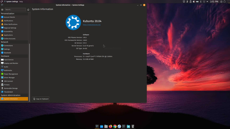The width and height of the screenshot is (230, 129).
Task: Open the hamburger menu in sidebar
Action: tap(2, 10)
